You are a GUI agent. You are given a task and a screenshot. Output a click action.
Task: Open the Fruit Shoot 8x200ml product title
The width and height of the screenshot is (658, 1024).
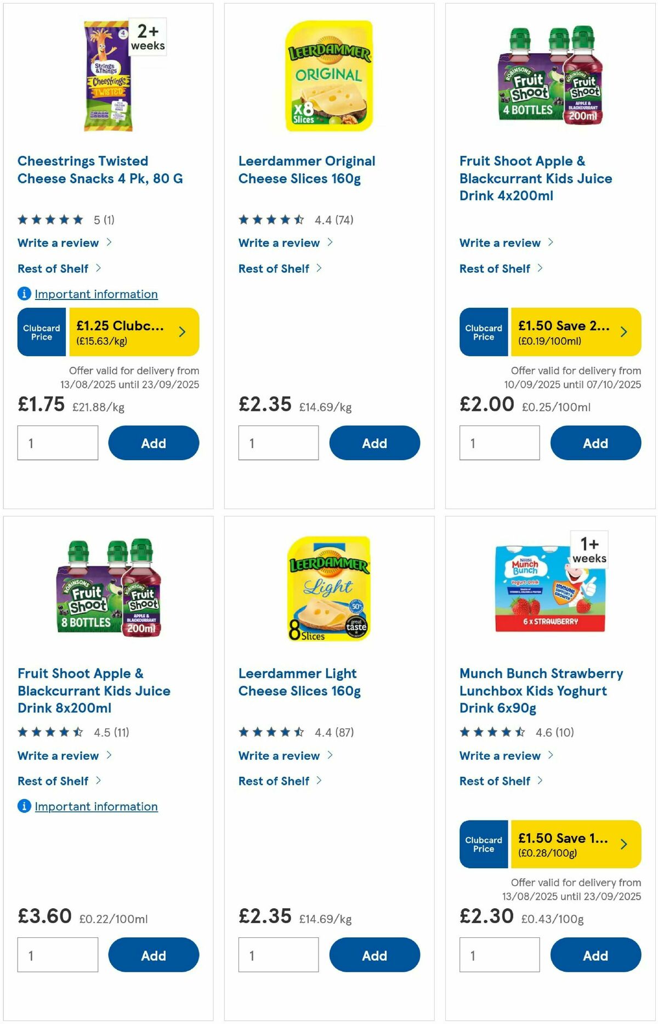coord(94,691)
